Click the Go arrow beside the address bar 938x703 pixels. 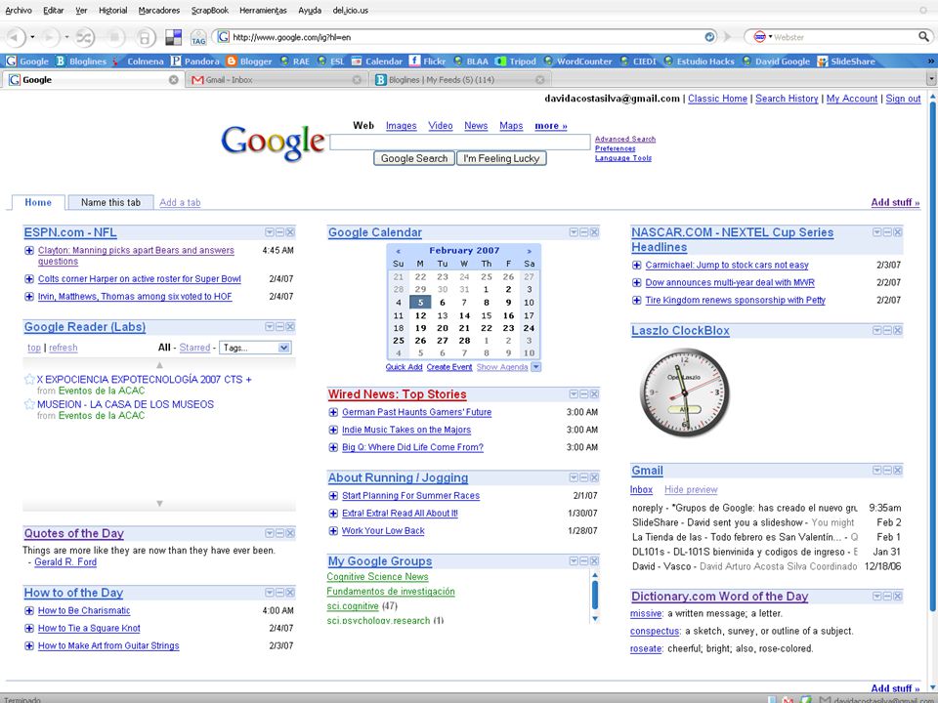coord(727,37)
